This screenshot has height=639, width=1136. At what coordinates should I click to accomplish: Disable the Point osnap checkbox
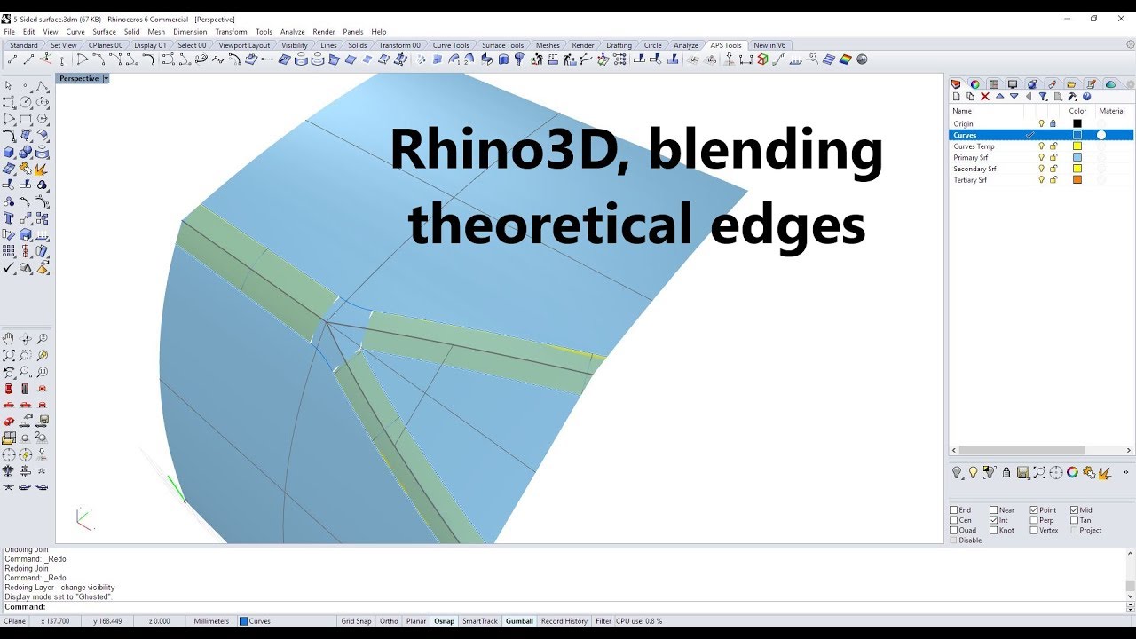pyautogui.click(x=1035, y=510)
